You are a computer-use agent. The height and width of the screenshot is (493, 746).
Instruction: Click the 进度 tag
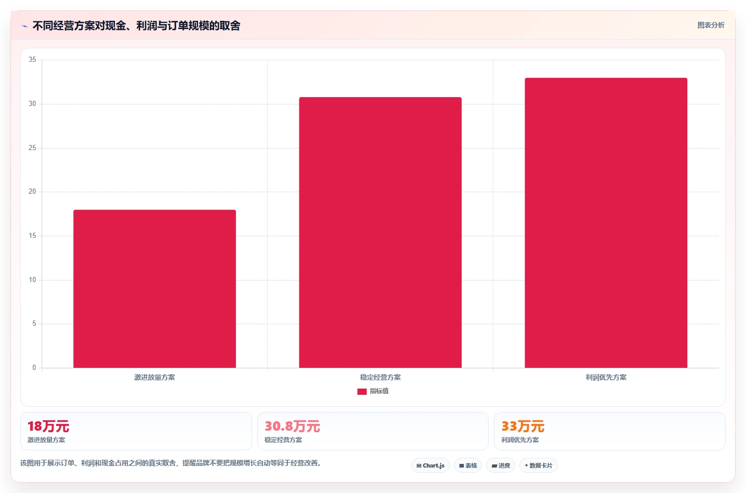(x=501, y=465)
